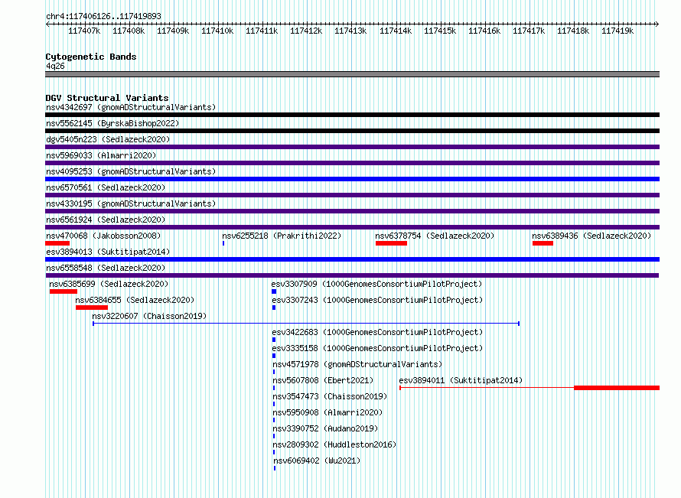The height and width of the screenshot is (498, 681).
Task: Open the nsv6385699 (Sedlazeck2020) label
Action: [x=109, y=284]
